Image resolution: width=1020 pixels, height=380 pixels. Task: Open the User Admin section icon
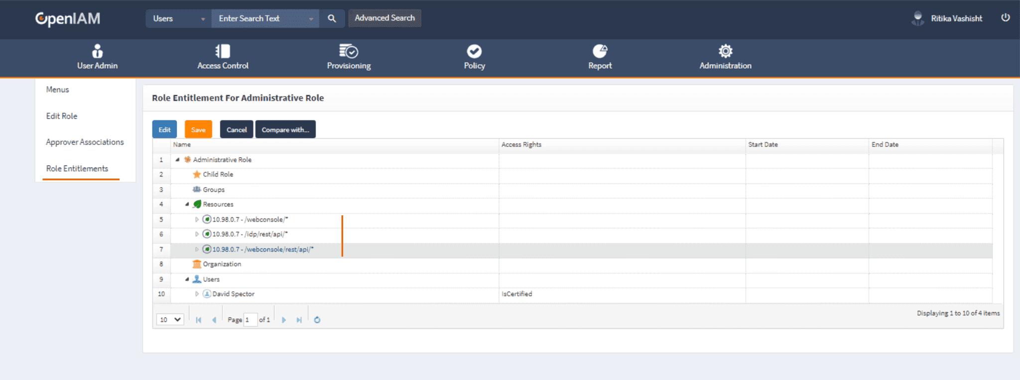(x=97, y=51)
